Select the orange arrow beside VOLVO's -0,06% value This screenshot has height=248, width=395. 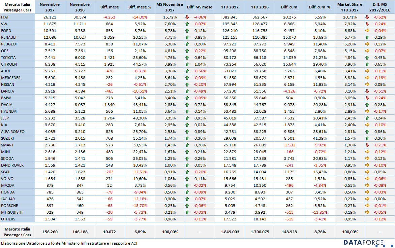click(x=367, y=179)
